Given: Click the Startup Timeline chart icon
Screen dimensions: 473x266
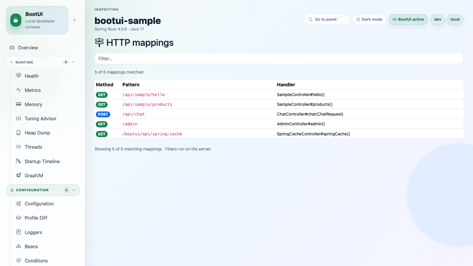Looking at the screenshot, I should [x=19, y=161].
